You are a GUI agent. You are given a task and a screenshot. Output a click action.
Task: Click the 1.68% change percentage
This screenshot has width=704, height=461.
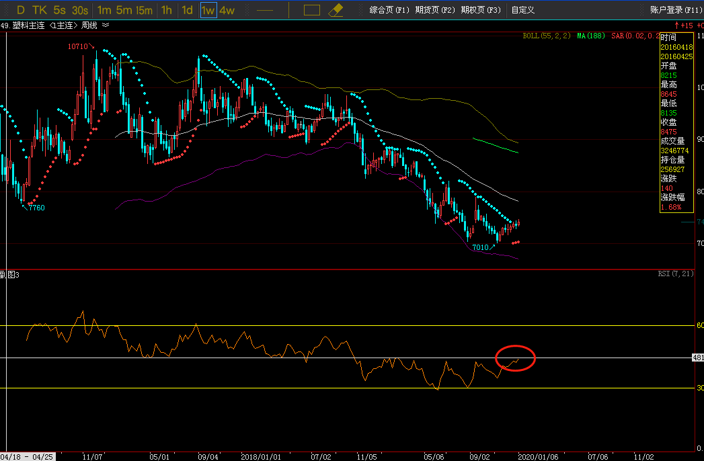point(671,207)
